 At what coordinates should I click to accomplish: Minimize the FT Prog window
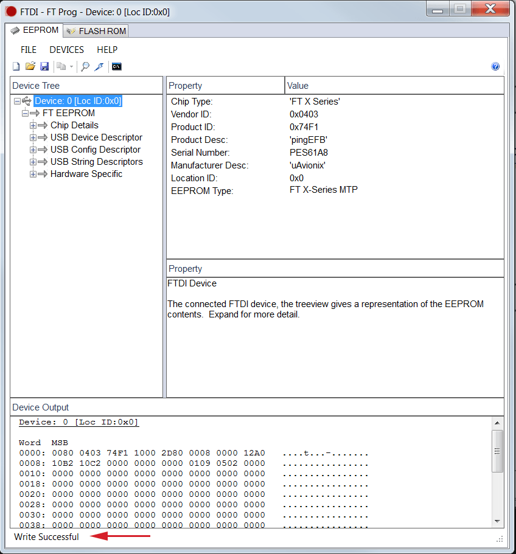(x=438, y=9)
